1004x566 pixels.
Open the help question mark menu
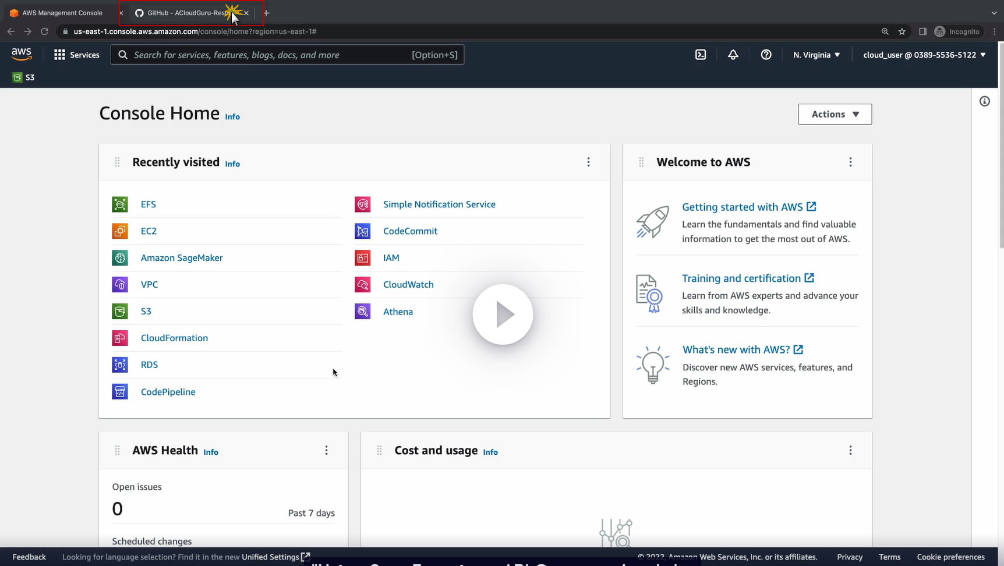point(766,55)
